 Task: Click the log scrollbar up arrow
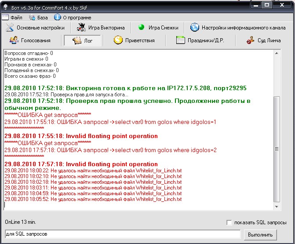(x=276, y=54)
